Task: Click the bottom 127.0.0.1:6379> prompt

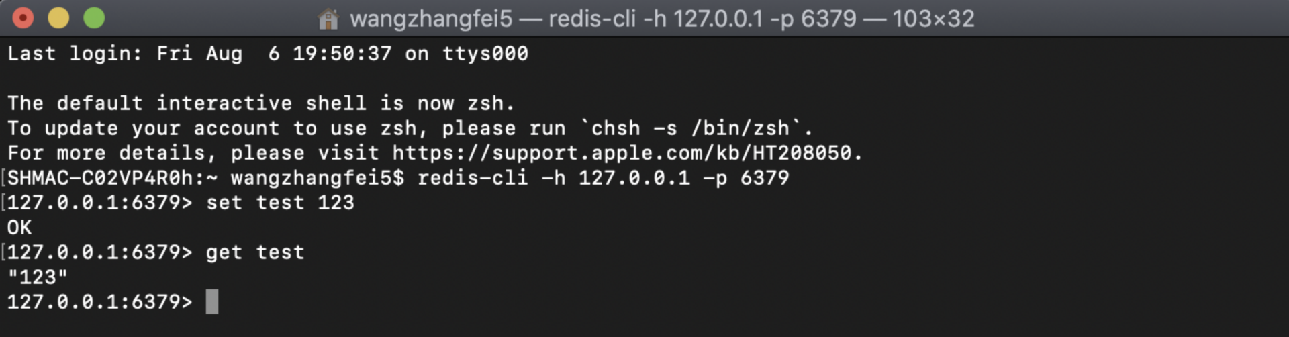Action: coord(99,302)
